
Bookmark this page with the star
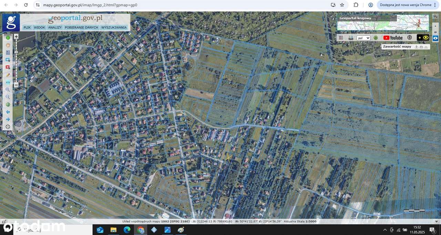342,5
